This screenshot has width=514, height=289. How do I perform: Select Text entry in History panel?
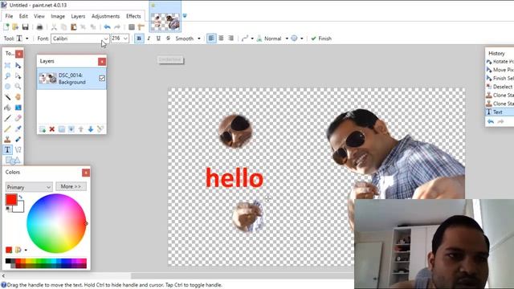click(500, 112)
